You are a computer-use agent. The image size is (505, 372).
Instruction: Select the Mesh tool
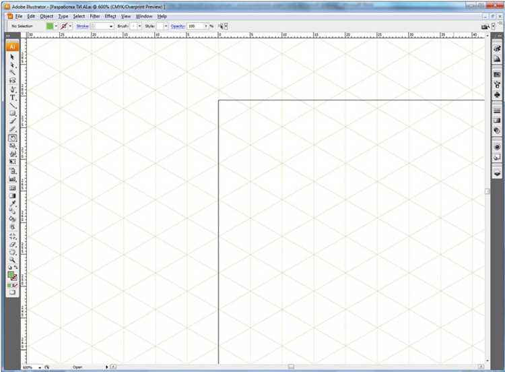(x=12, y=187)
